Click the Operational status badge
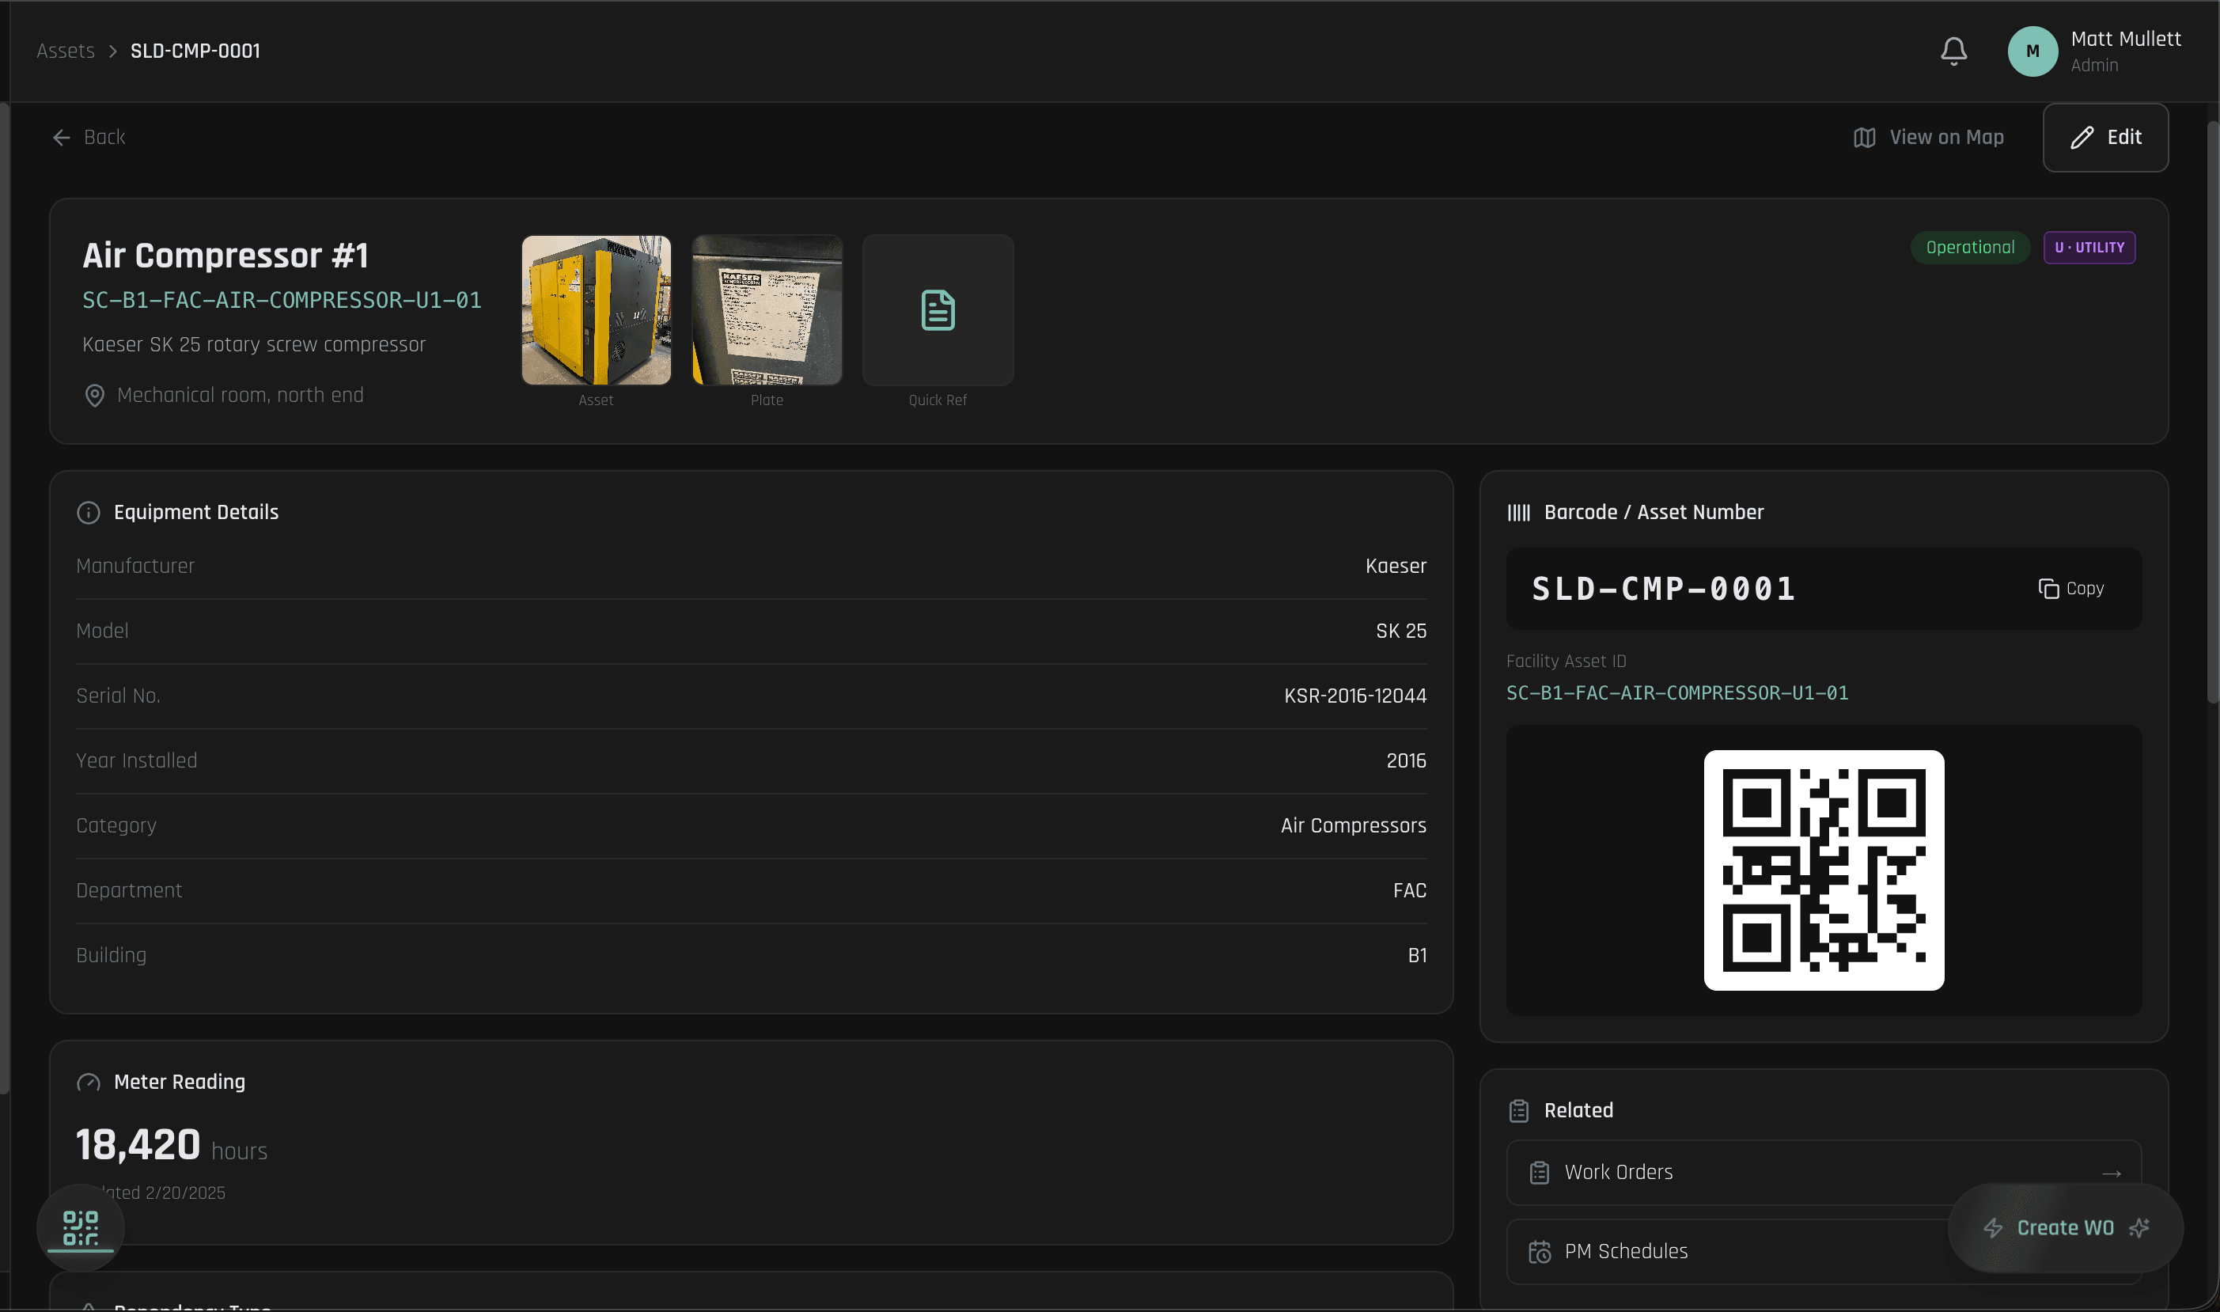This screenshot has width=2220, height=1312. coord(1970,248)
